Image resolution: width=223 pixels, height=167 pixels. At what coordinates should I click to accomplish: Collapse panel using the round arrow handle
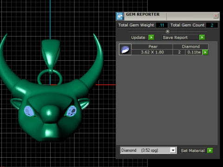(x=168, y=32)
